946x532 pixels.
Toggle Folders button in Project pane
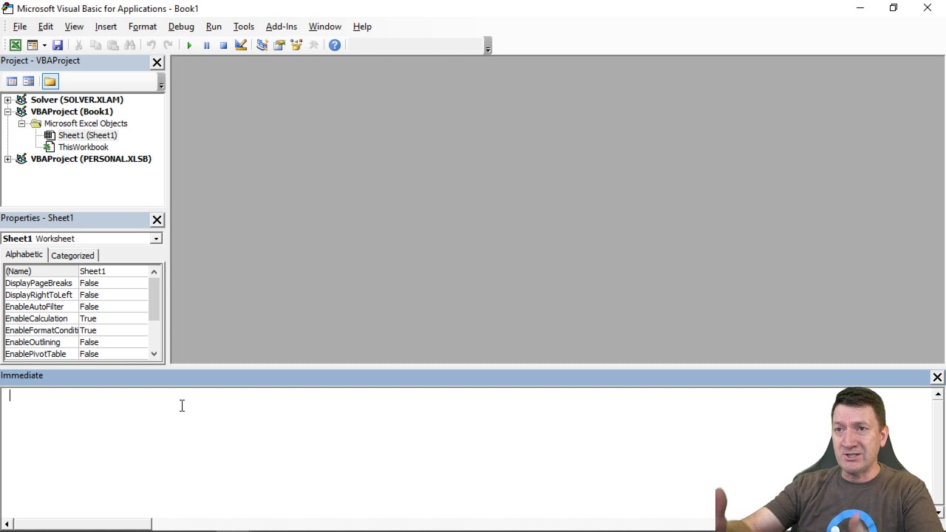point(50,81)
